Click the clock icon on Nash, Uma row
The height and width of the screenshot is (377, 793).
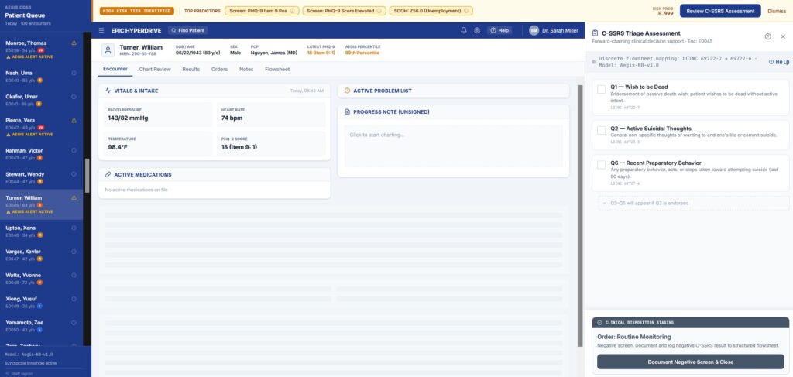(x=74, y=73)
